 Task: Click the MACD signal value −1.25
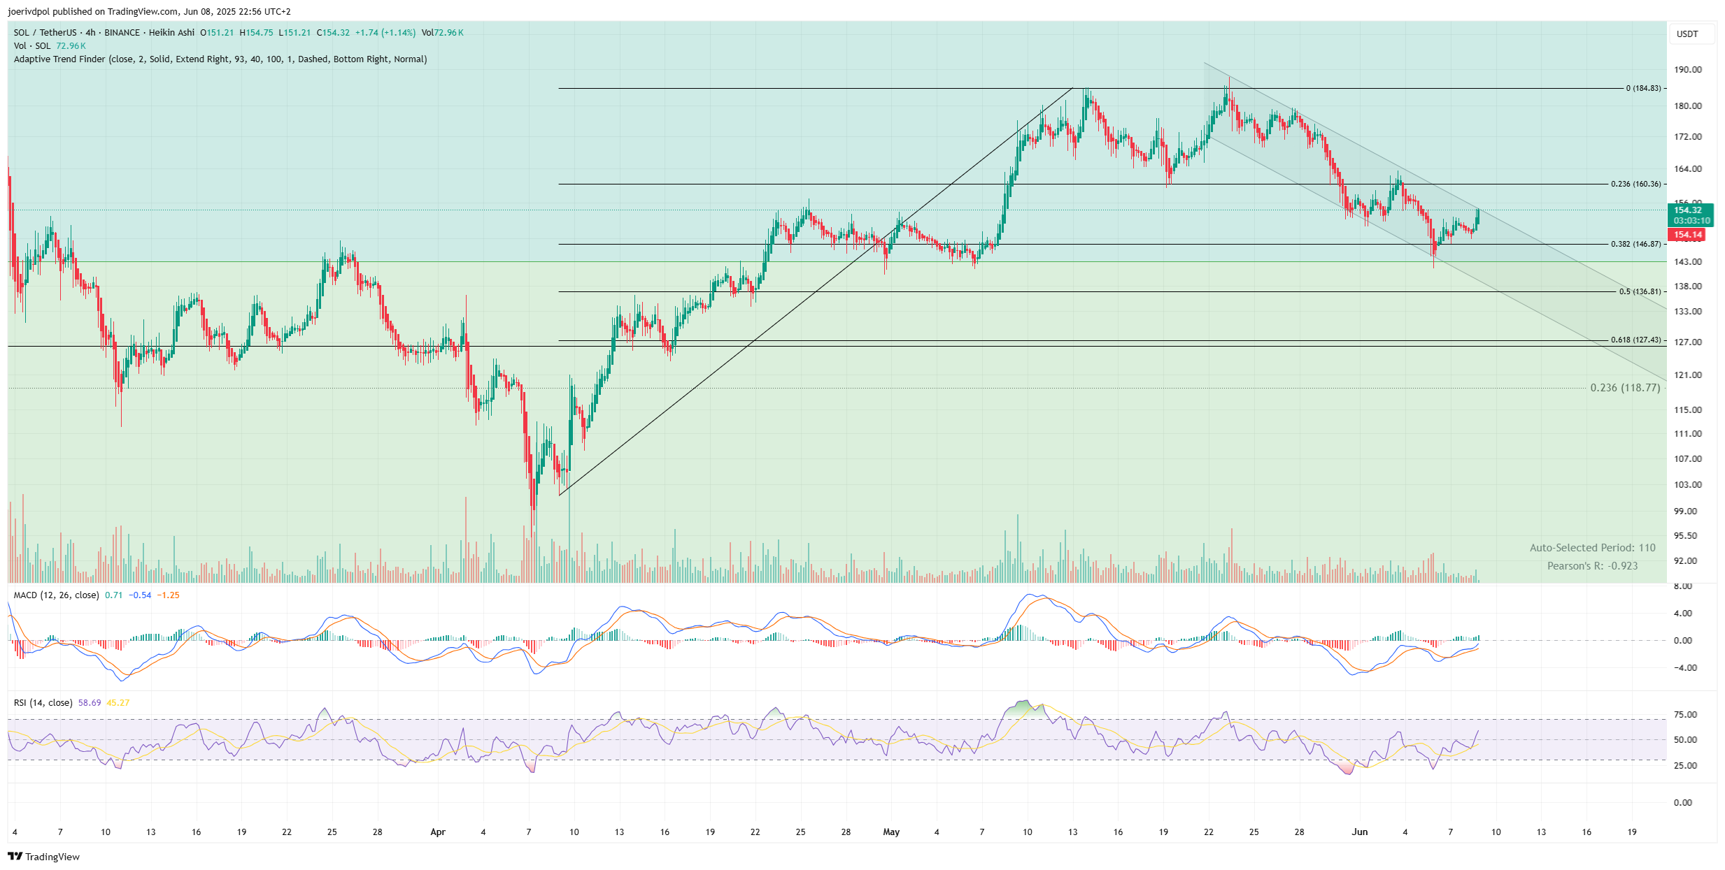pos(168,595)
